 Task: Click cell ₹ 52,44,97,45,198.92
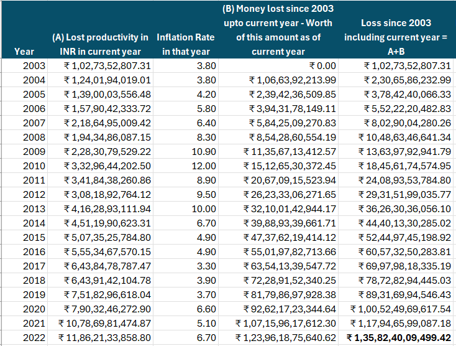tap(396, 237)
